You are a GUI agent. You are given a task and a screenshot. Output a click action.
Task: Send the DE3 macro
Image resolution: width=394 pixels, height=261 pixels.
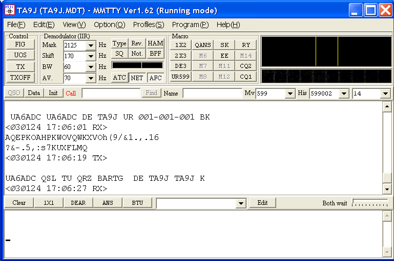181,66
